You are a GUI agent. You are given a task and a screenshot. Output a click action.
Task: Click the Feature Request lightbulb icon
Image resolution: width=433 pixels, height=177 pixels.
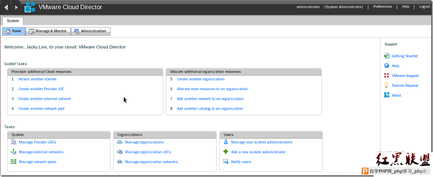click(387, 85)
